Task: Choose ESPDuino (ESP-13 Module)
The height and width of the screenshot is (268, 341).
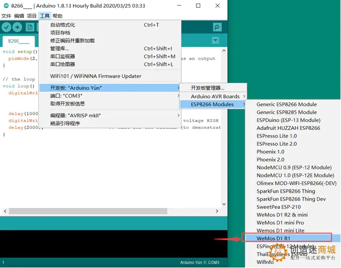Action: tap(293, 120)
